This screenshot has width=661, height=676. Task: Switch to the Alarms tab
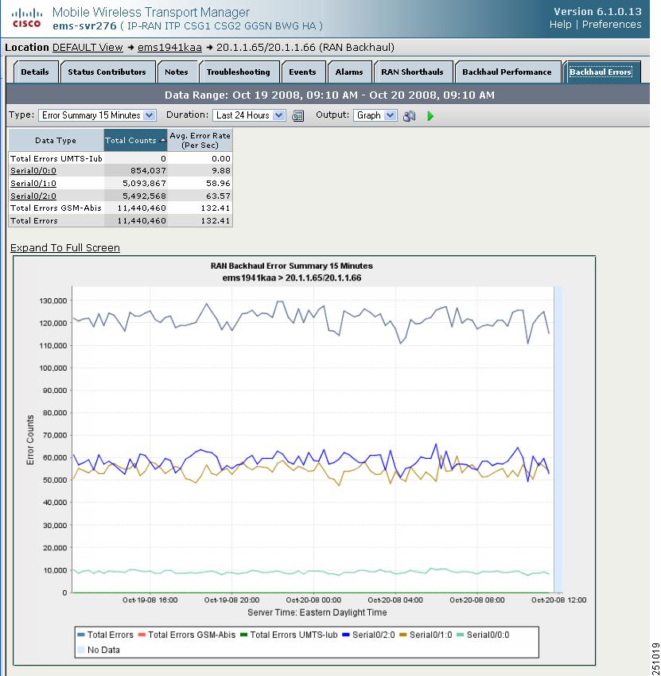pos(349,72)
